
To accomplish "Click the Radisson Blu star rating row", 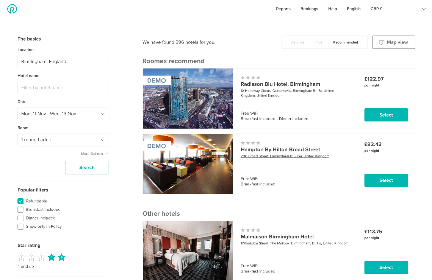I will (250, 78).
